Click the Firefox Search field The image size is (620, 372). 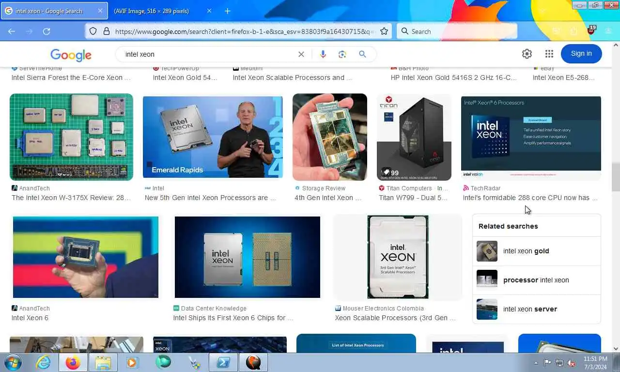pyautogui.click(x=457, y=31)
